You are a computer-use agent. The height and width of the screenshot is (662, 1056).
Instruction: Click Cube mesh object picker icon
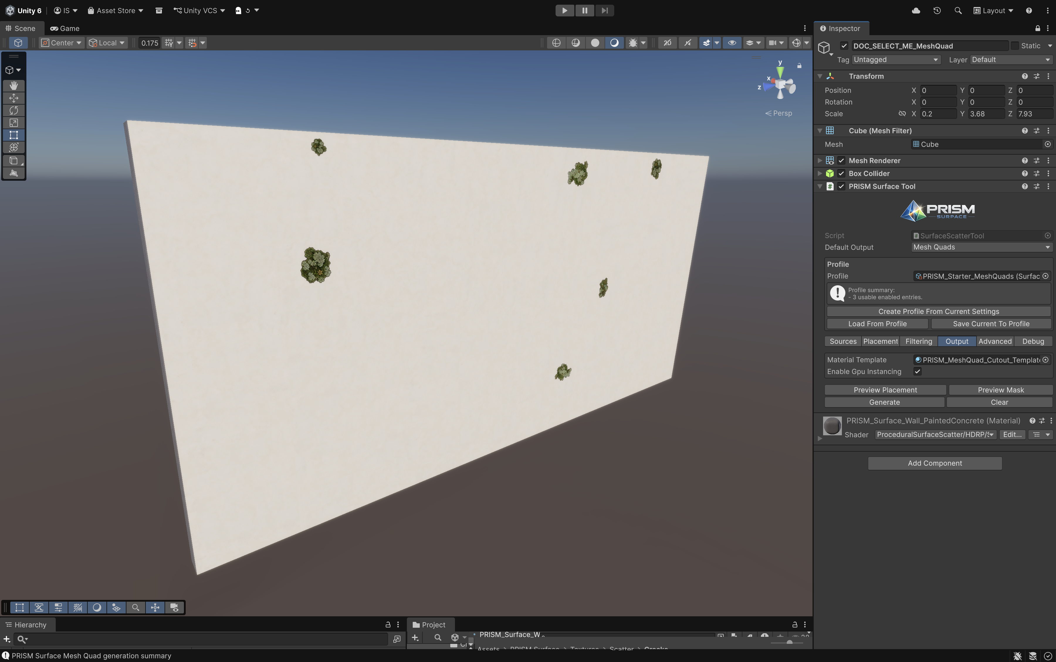click(x=1047, y=144)
